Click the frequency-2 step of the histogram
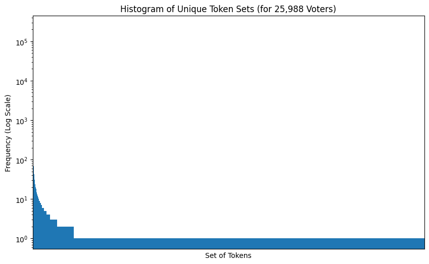429x264 pixels. (65, 237)
